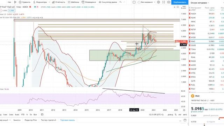Select the RSTI row in watchlist
This screenshot has width=224, height=126.
(x=206, y=26)
